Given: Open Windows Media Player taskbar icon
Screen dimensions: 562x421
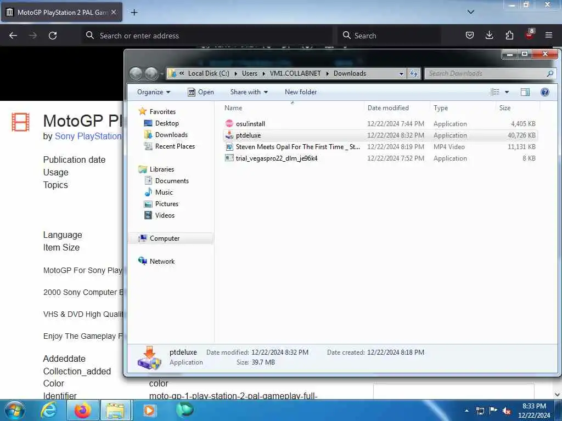Looking at the screenshot, I should pyautogui.click(x=149, y=411).
